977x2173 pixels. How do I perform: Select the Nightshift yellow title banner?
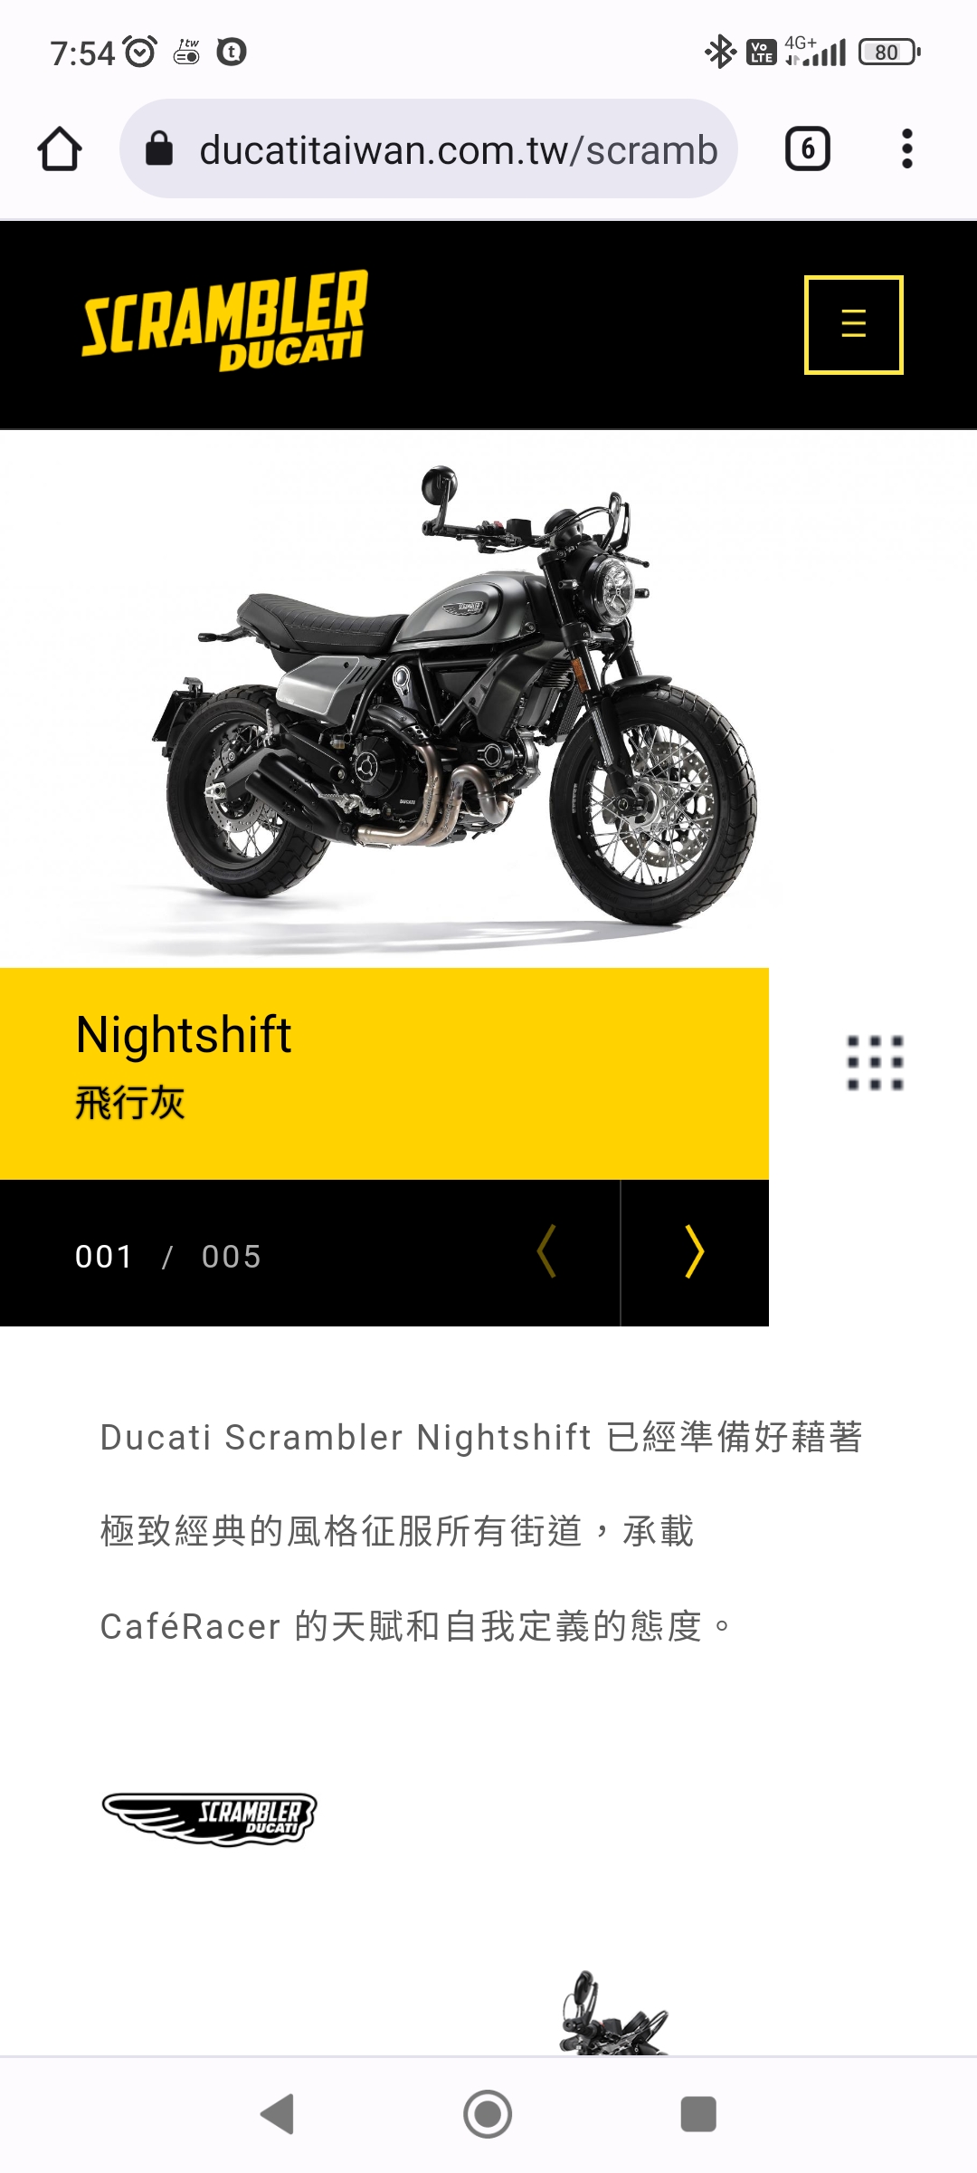point(384,1073)
